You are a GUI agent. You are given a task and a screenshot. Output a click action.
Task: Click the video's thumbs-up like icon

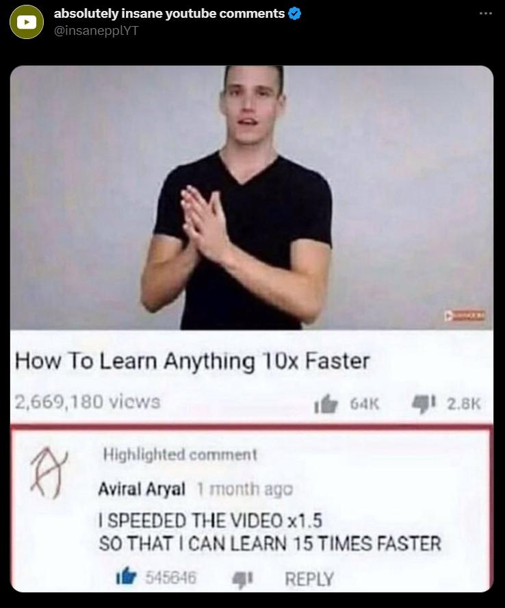[326, 404]
